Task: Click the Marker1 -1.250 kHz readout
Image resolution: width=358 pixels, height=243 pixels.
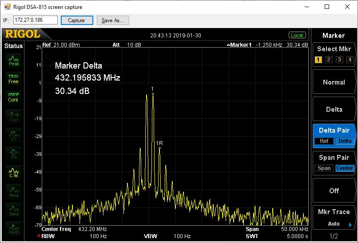Action: coord(267,45)
